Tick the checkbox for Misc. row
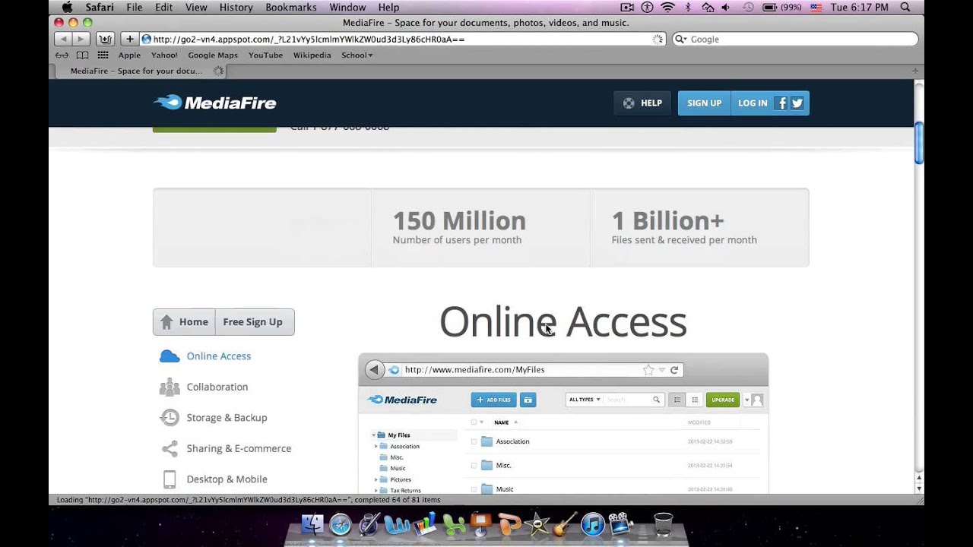This screenshot has width=973, height=547. (474, 465)
